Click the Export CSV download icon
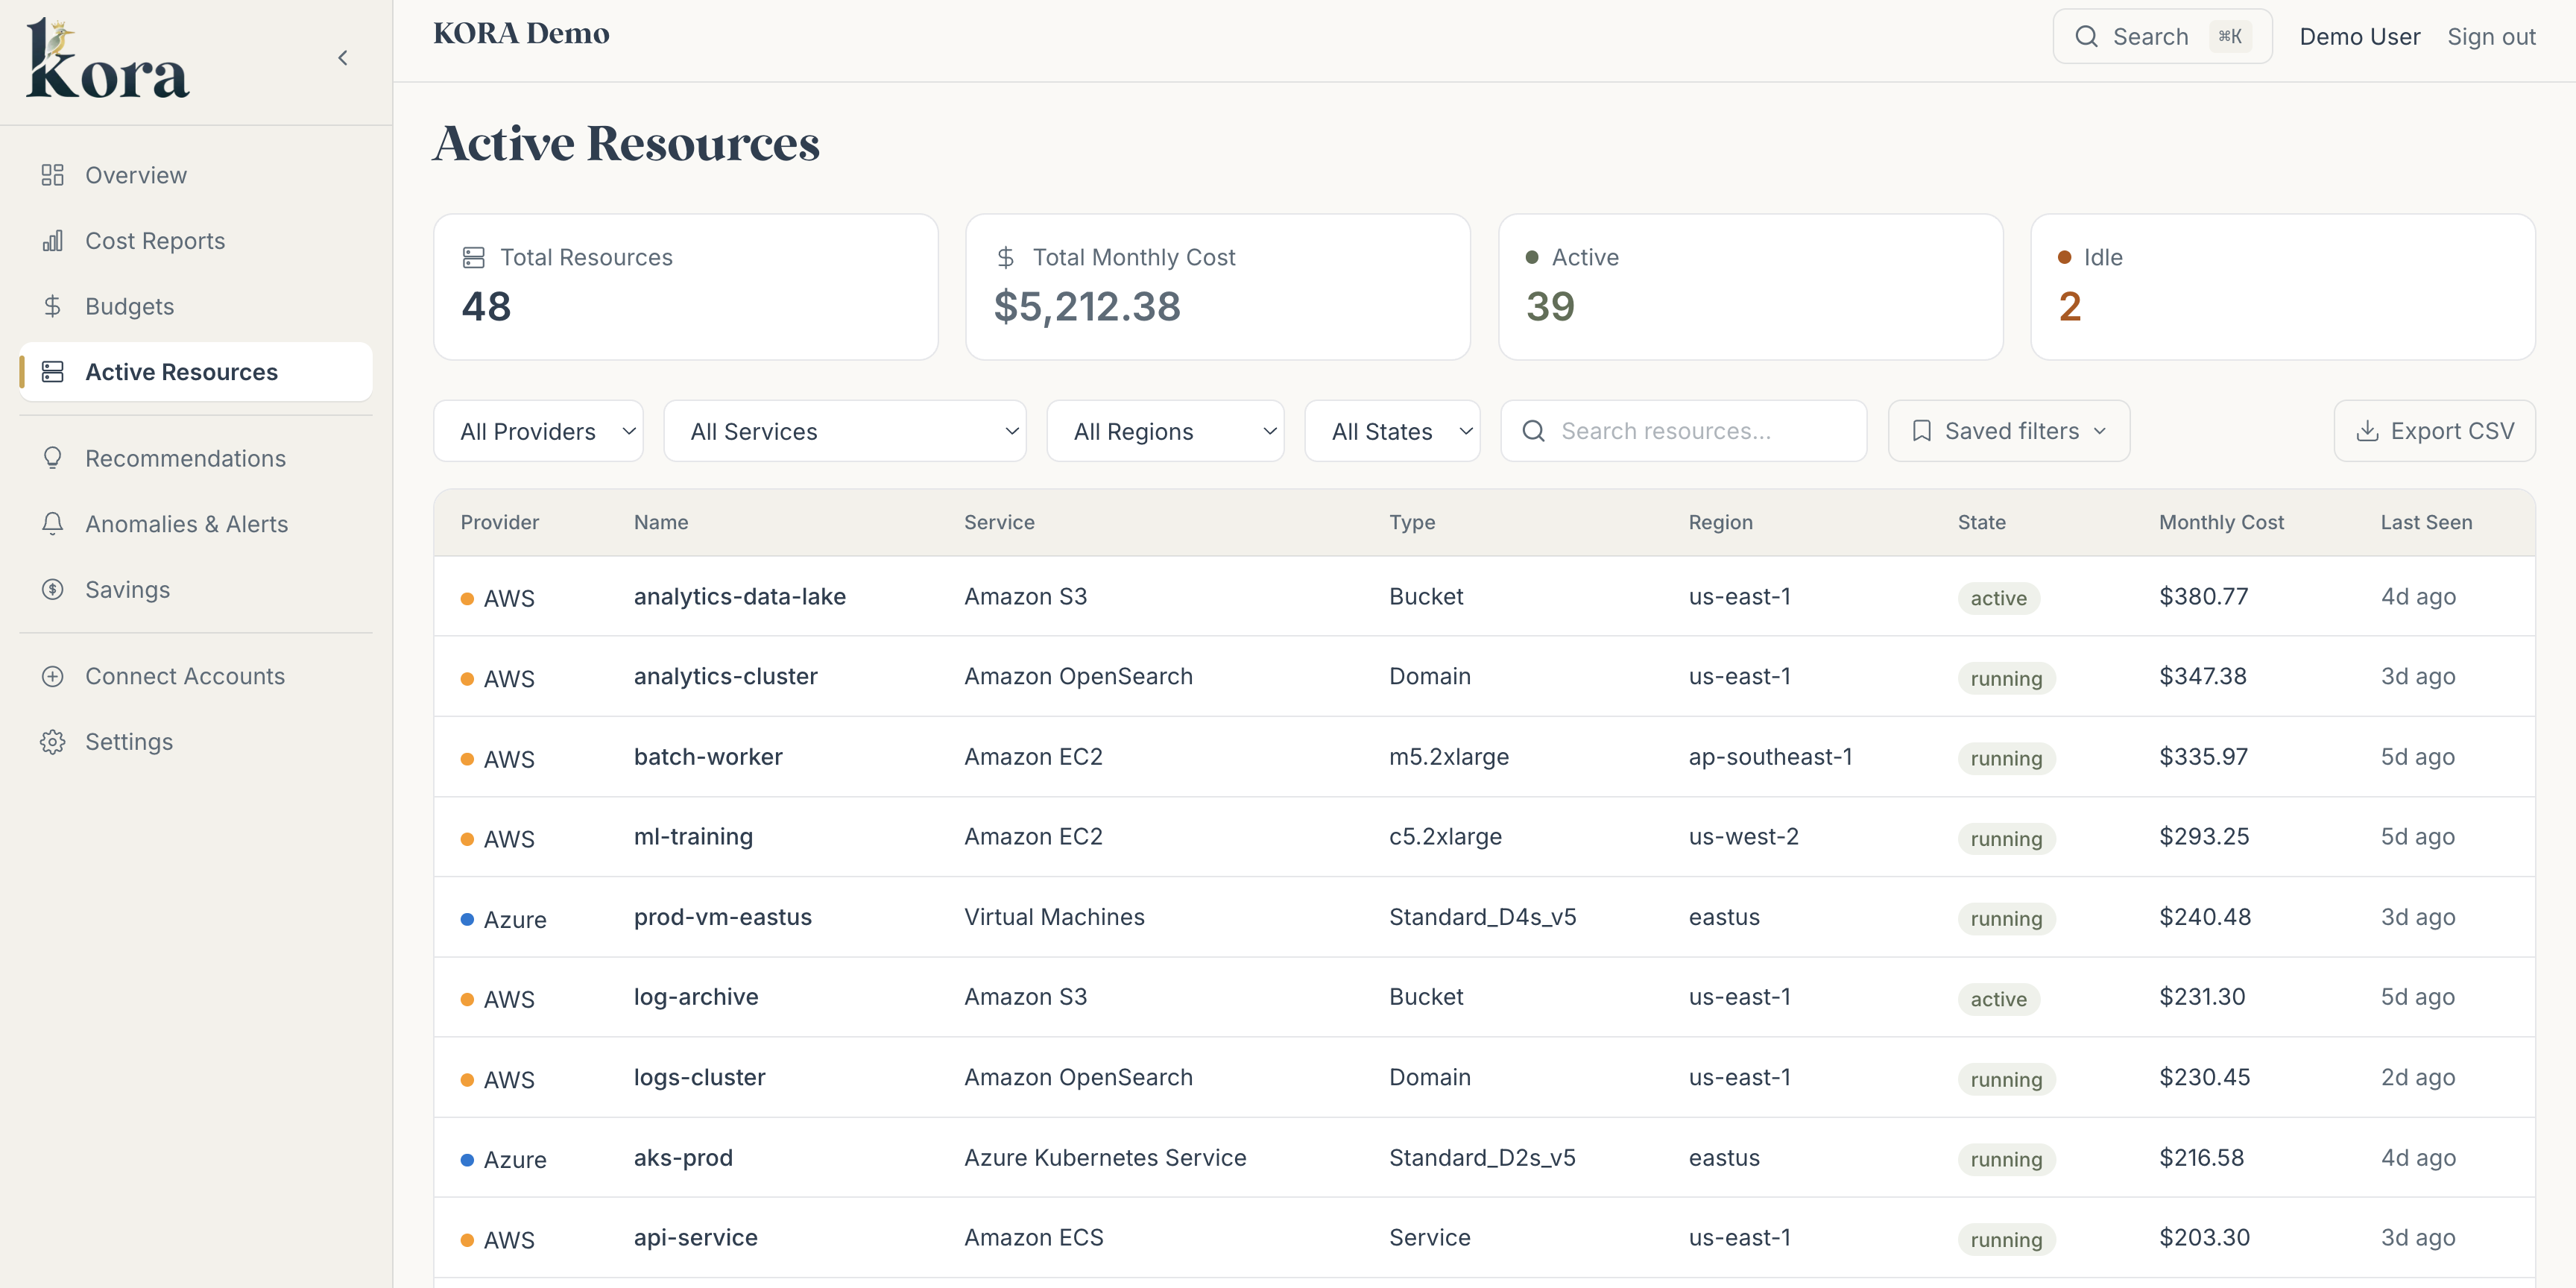The image size is (2576, 1288). pyautogui.click(x=2367, y=431)
